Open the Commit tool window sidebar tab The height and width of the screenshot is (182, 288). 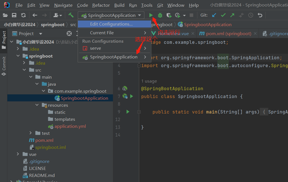(x=4, y=66)
